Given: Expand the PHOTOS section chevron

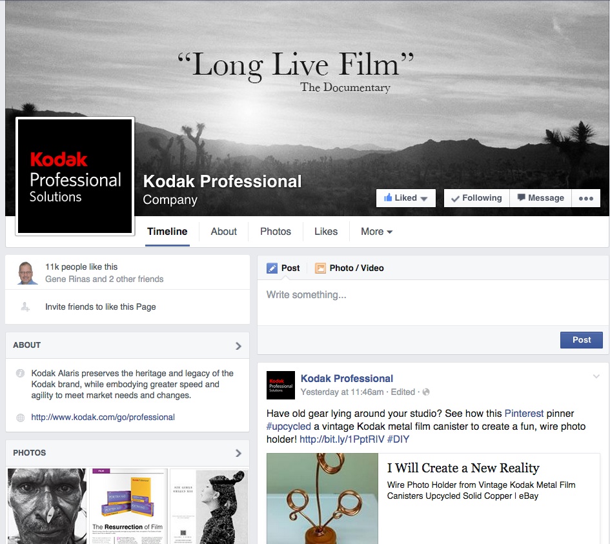Looking at the screenshot, I should [238, 453].
